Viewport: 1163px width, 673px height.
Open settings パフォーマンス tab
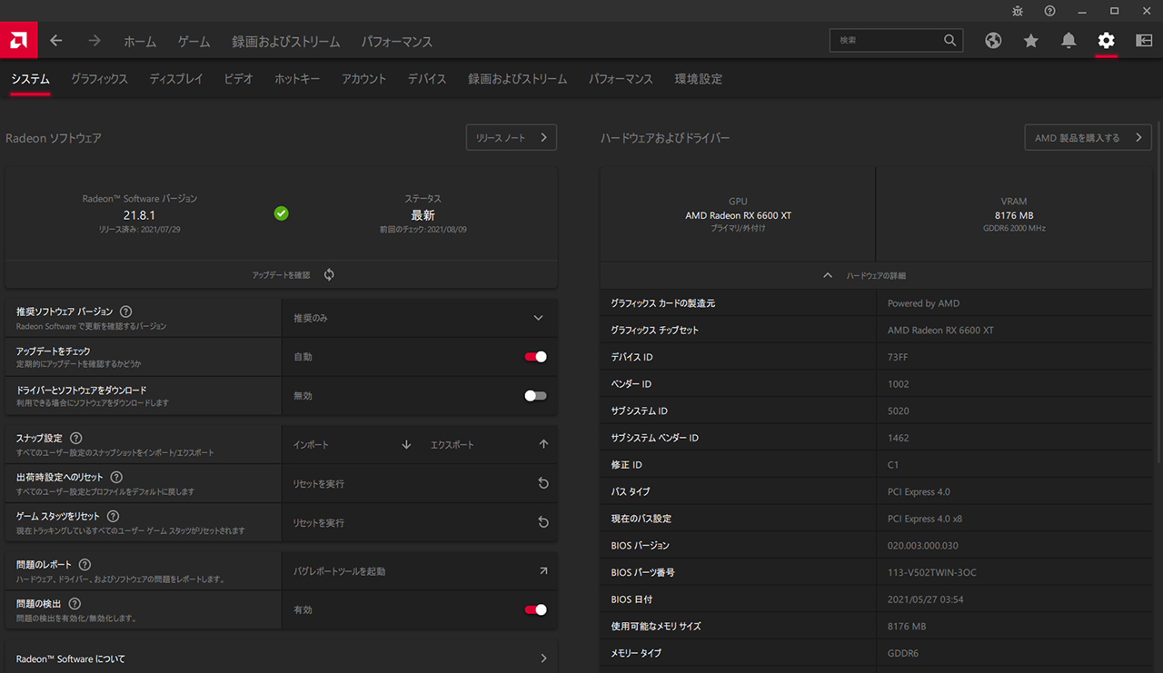(621, 79)
